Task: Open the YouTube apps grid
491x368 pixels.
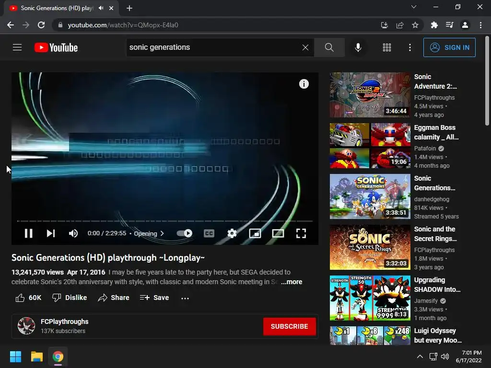Action: tap(387, 47)
